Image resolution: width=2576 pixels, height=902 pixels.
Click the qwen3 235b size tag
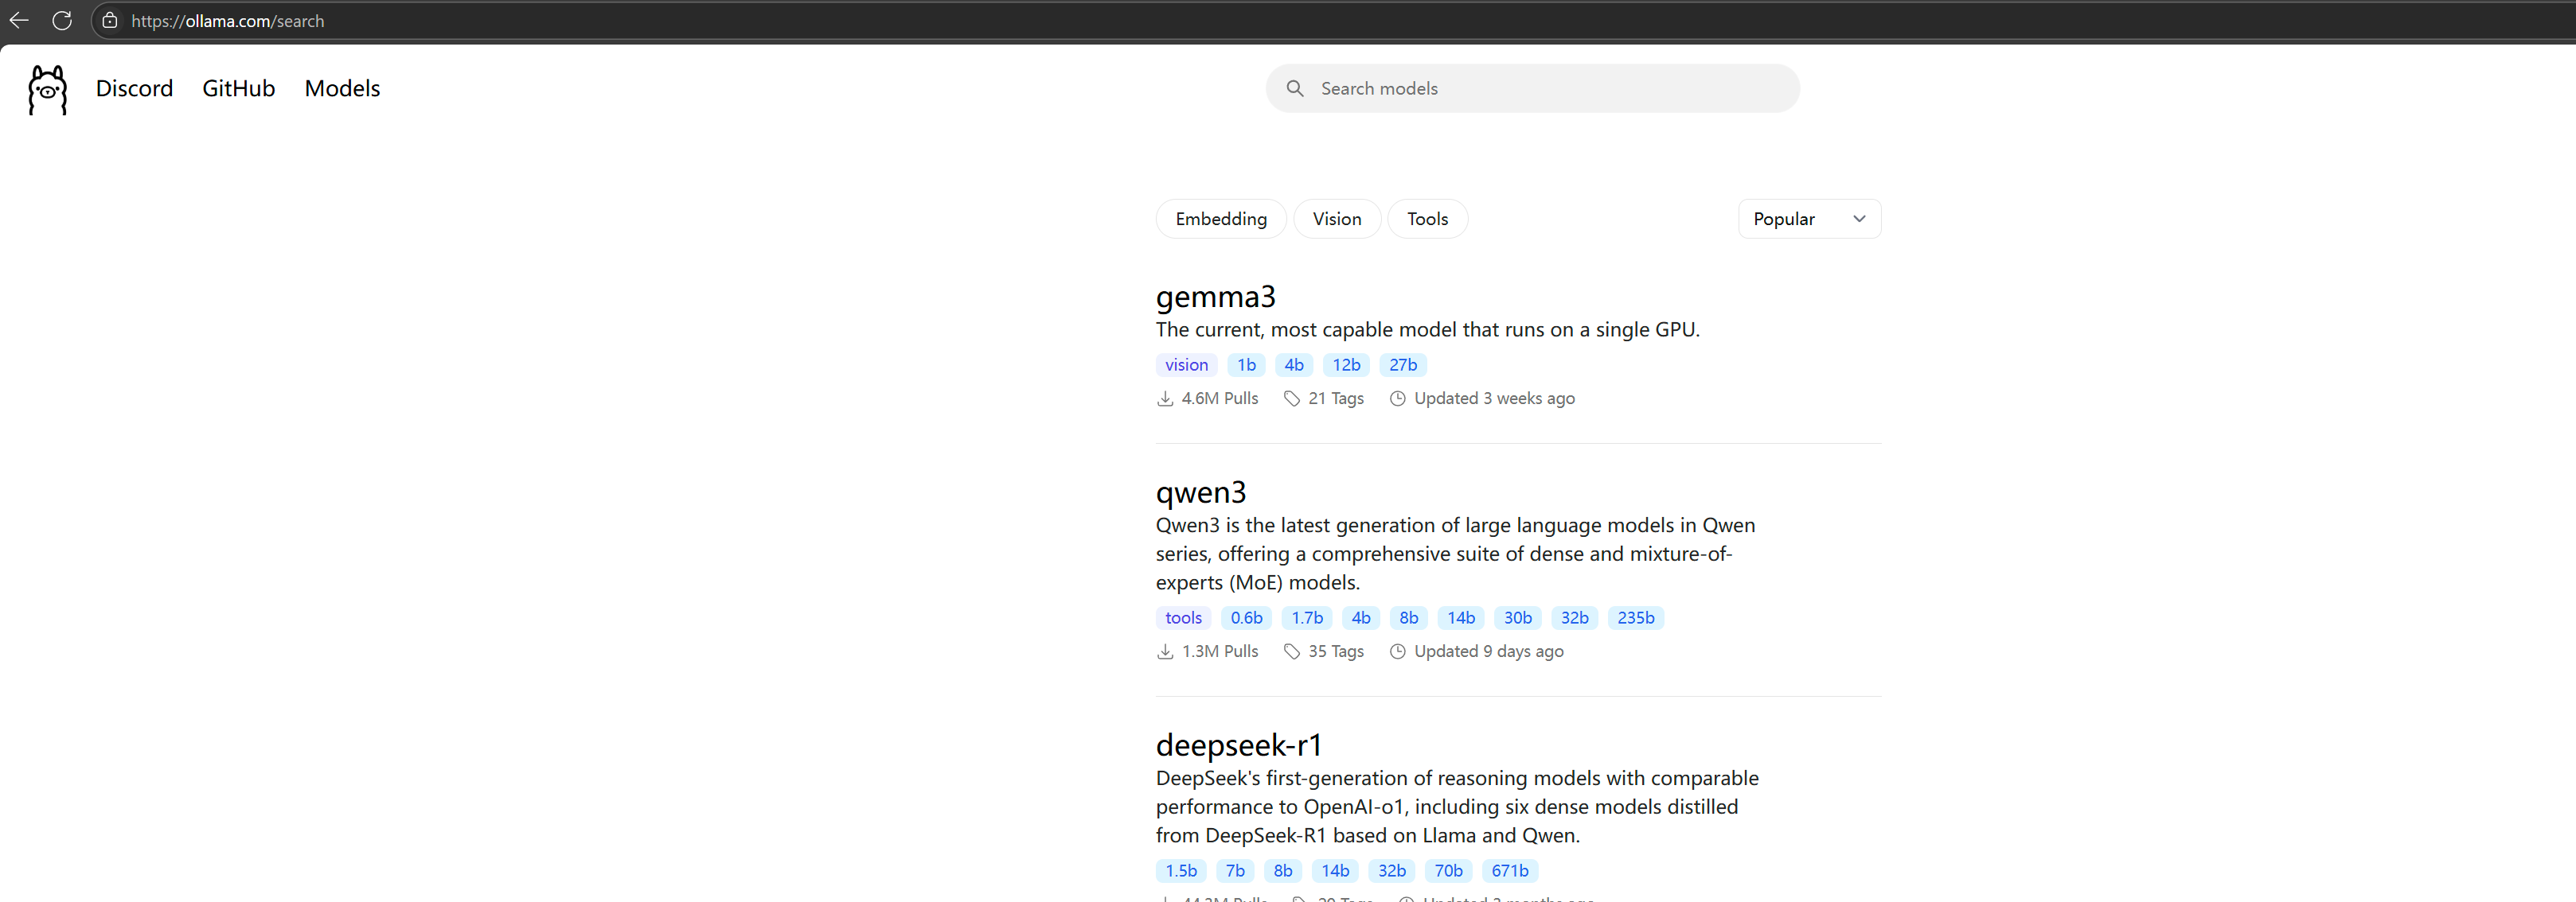tap(1635, 618)
